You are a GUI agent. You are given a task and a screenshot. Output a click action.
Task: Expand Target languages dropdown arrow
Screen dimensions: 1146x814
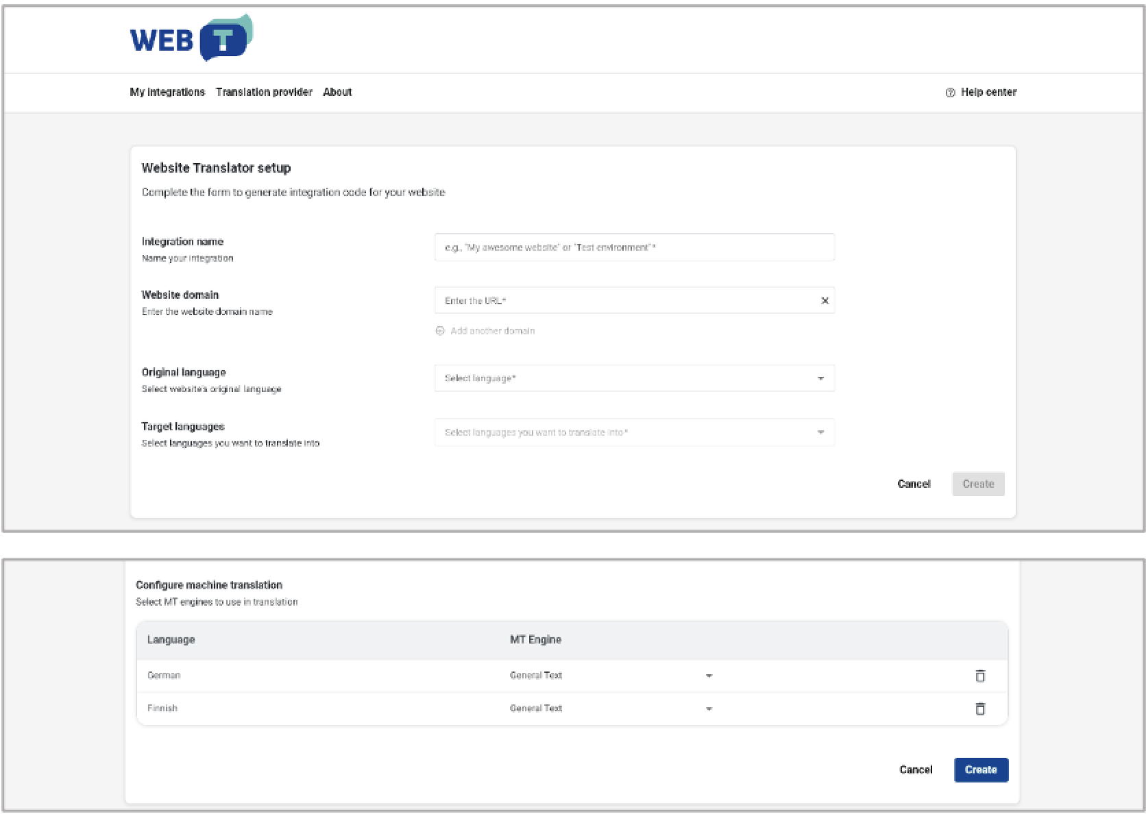click(820, 433)
